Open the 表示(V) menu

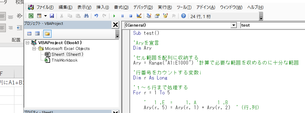point(84,7)
